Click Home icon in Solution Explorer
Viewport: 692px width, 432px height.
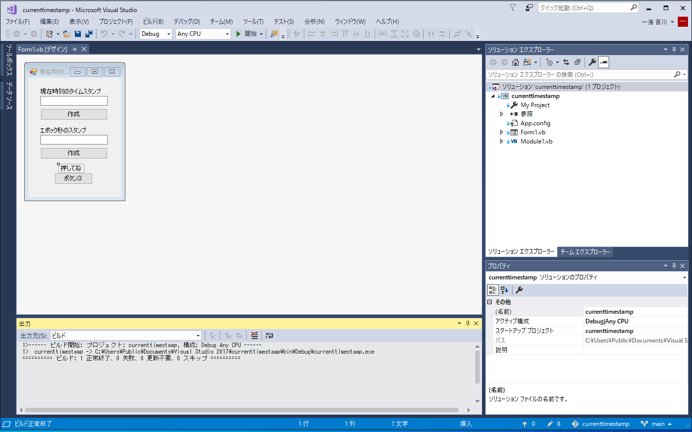[x=515, y=62]
